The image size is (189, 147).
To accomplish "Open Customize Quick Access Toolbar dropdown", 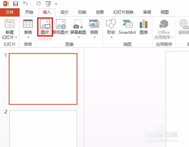I will click(56, 4).
